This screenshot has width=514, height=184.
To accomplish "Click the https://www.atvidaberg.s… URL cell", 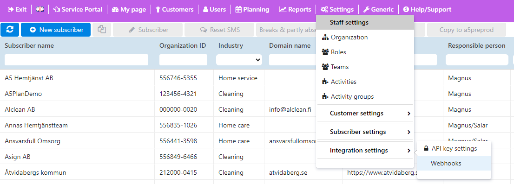I will coord(382,172).
